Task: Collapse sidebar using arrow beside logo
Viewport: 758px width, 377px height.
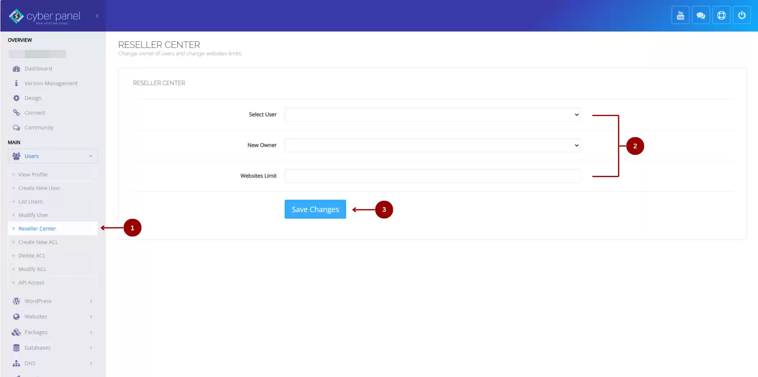Action: pos(97,16)
